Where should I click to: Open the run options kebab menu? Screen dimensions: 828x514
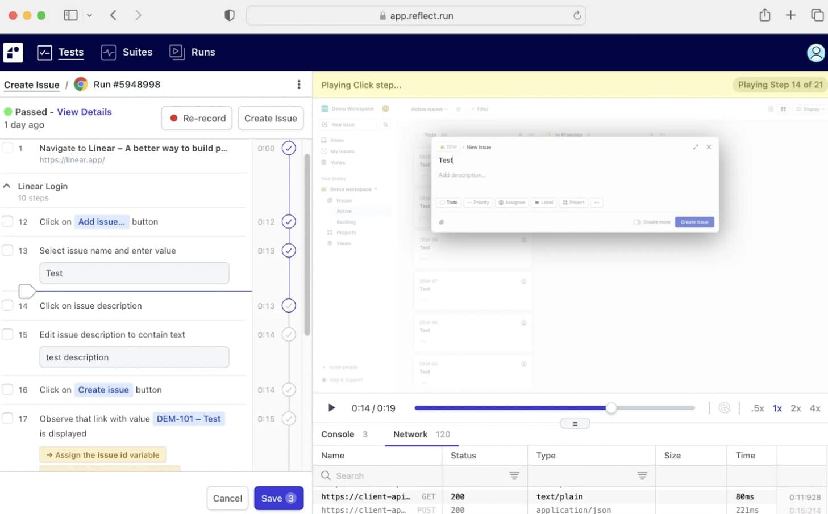299,85
